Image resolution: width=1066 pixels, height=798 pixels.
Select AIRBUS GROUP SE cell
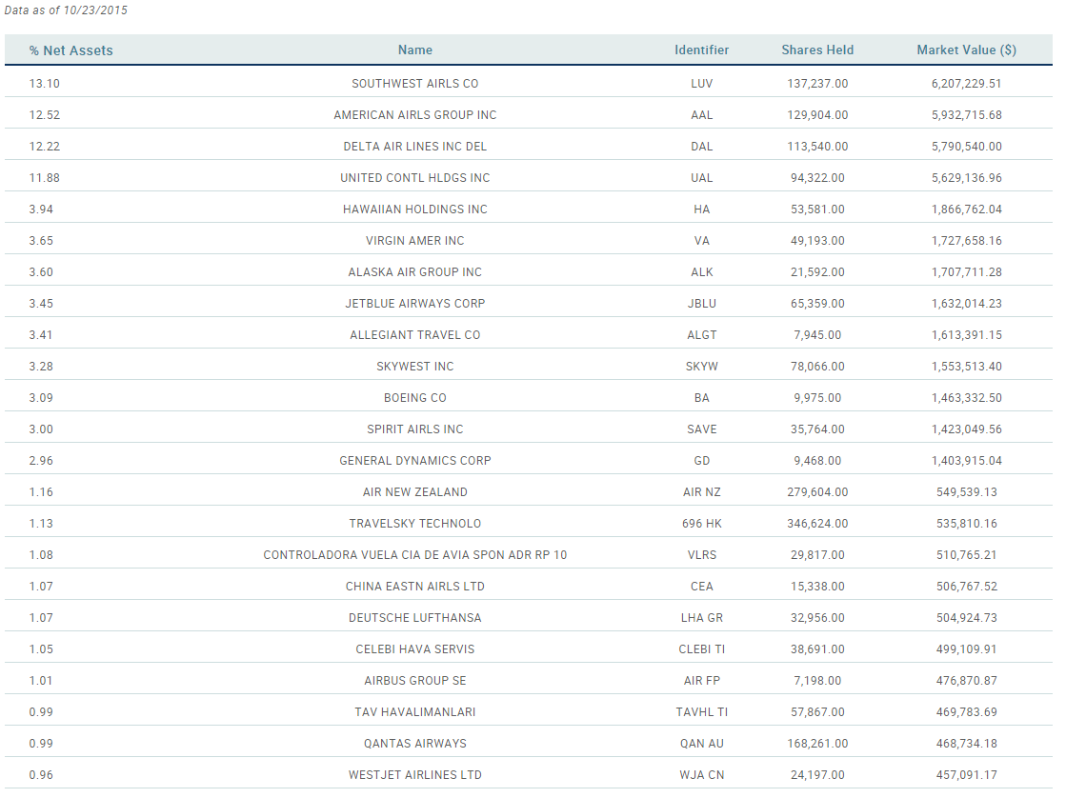(x=414, y=681)
